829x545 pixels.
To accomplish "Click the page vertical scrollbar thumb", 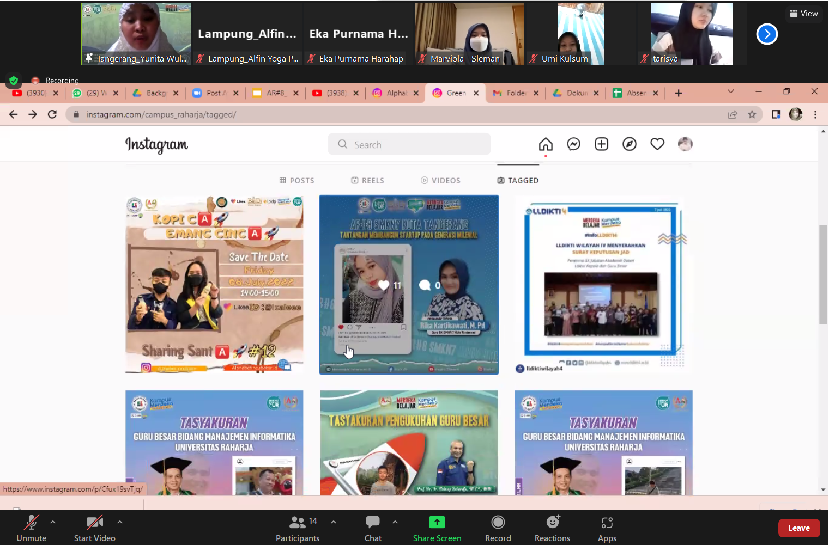I will click(x=823, y=274).
